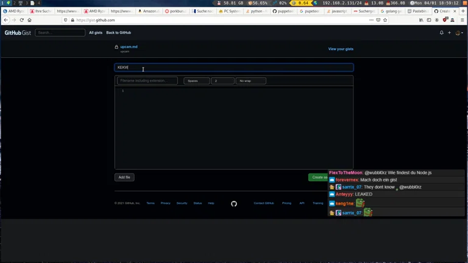Click the notifications bell icon

point(442,33)
